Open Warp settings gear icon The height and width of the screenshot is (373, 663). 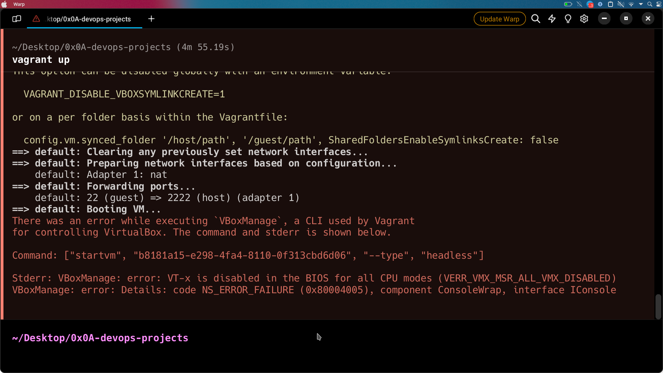coord(584,19)
